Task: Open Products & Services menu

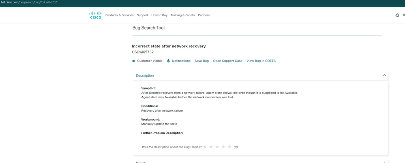Action: [119, 15]
